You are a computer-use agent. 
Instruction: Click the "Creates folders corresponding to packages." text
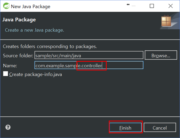[x=50, y=46]
